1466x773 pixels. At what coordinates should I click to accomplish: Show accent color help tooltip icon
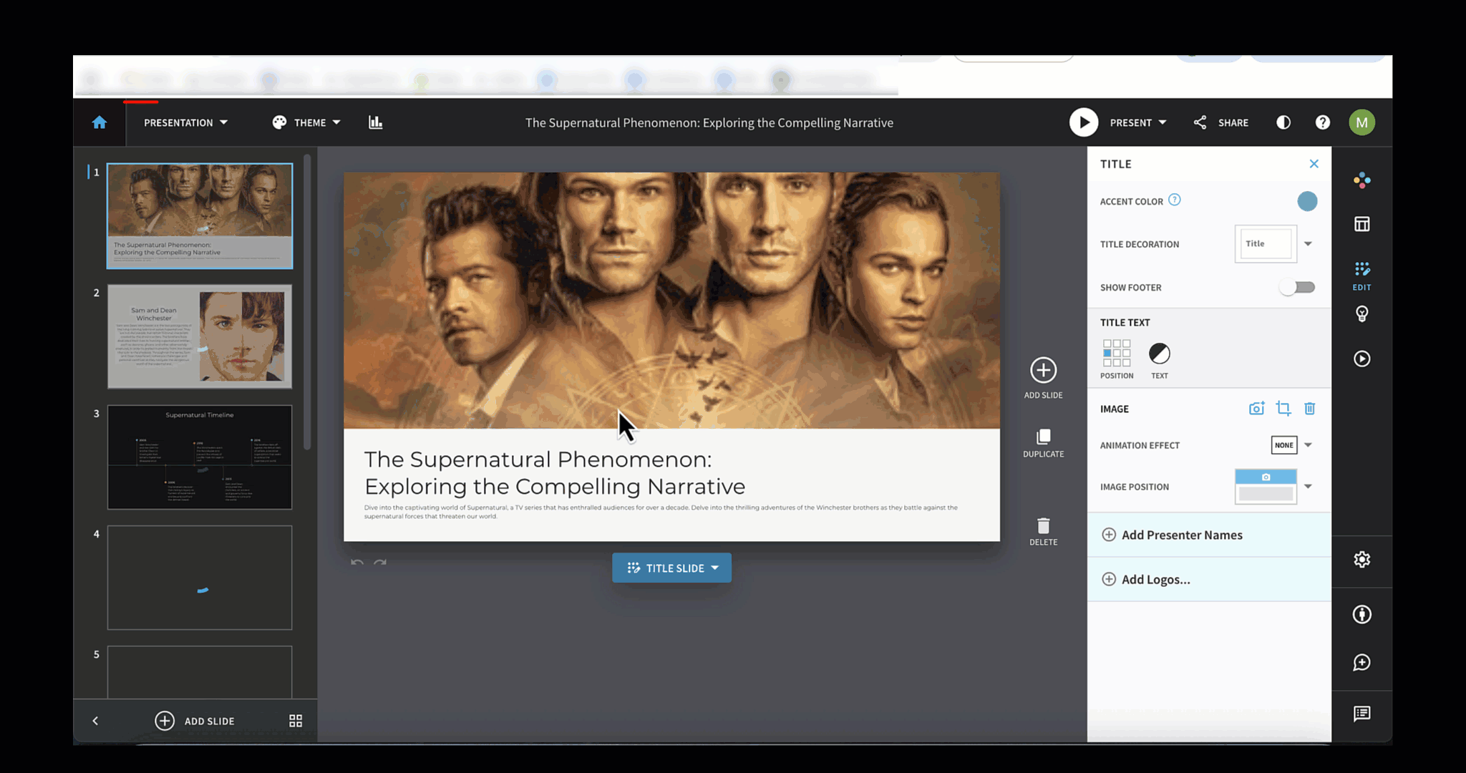[1175, 200]
